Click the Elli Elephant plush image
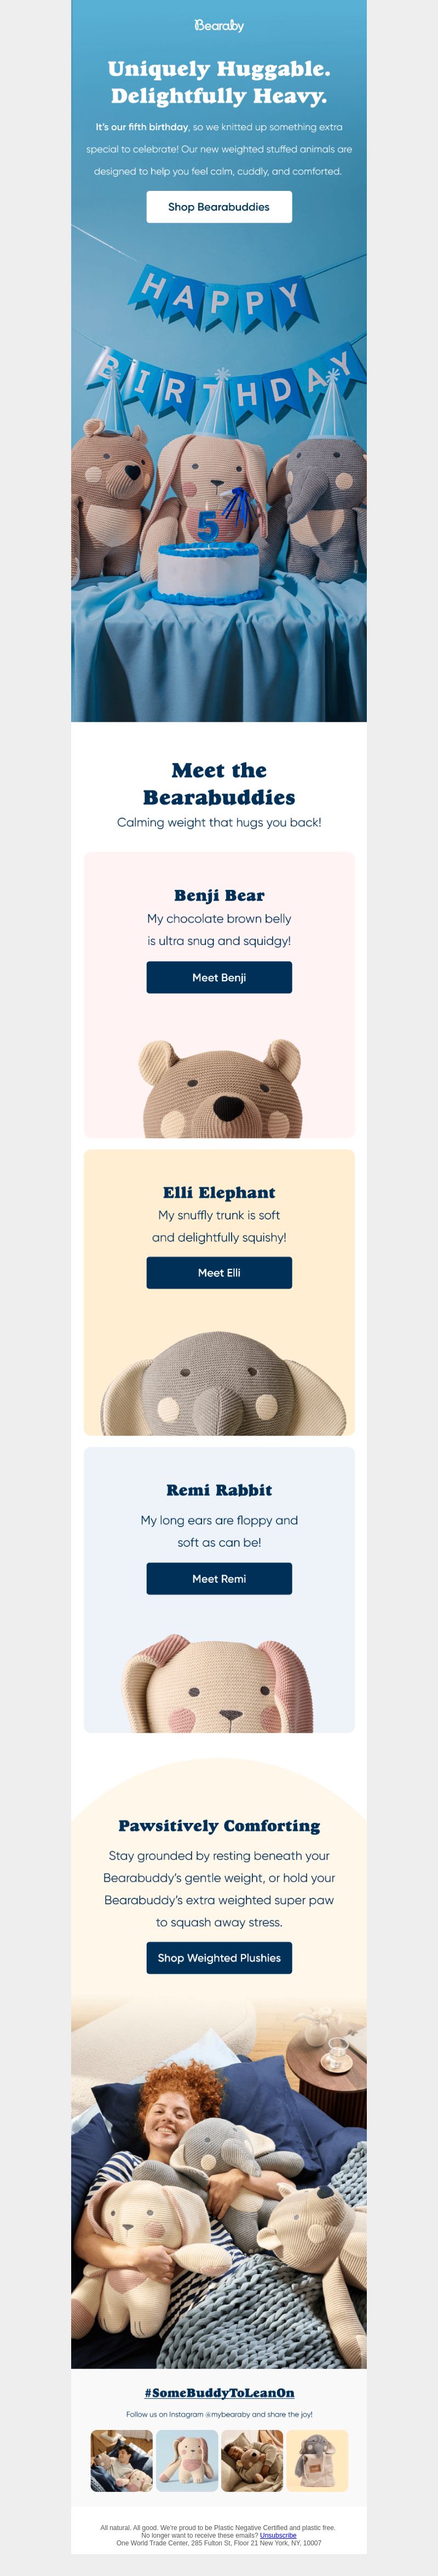The width and height of the screenshot is (438, 2576). (219, 1383)
